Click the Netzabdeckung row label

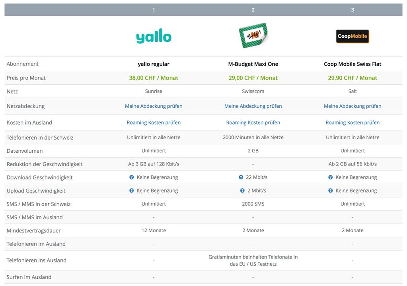coord(25,106)
